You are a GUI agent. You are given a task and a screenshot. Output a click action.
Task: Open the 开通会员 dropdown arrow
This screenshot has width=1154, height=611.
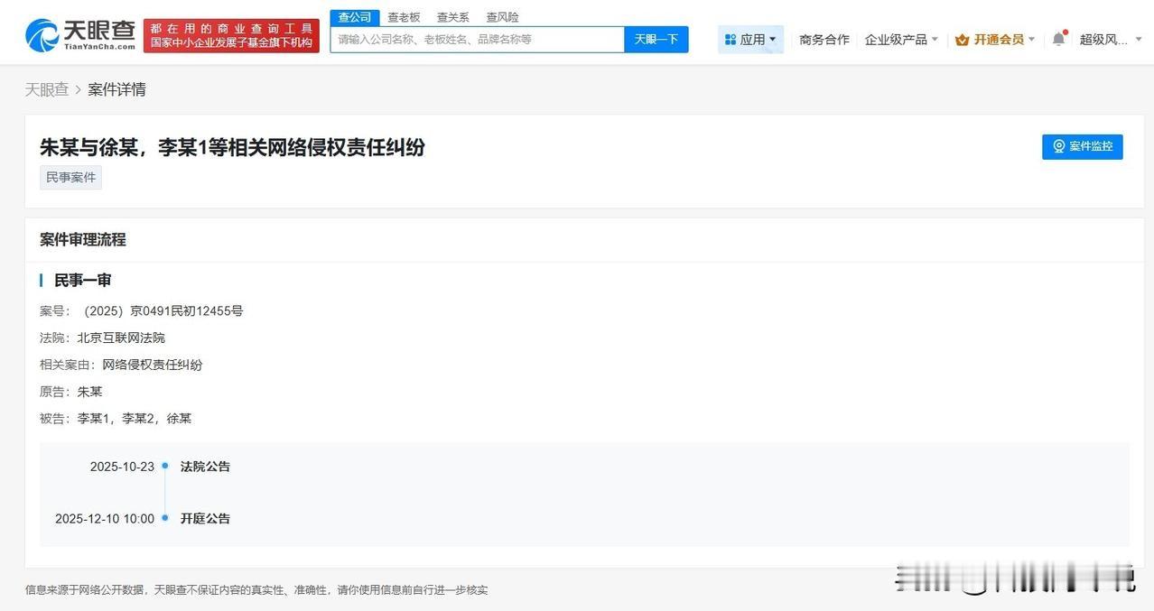click(x=1031, y=40)
